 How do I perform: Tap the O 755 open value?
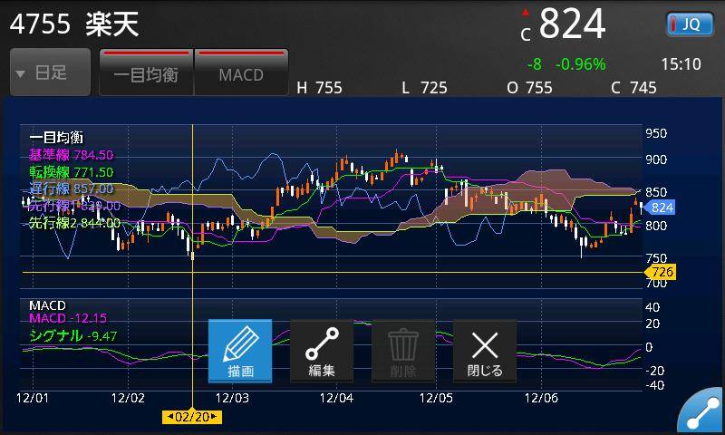pos(530,87)
